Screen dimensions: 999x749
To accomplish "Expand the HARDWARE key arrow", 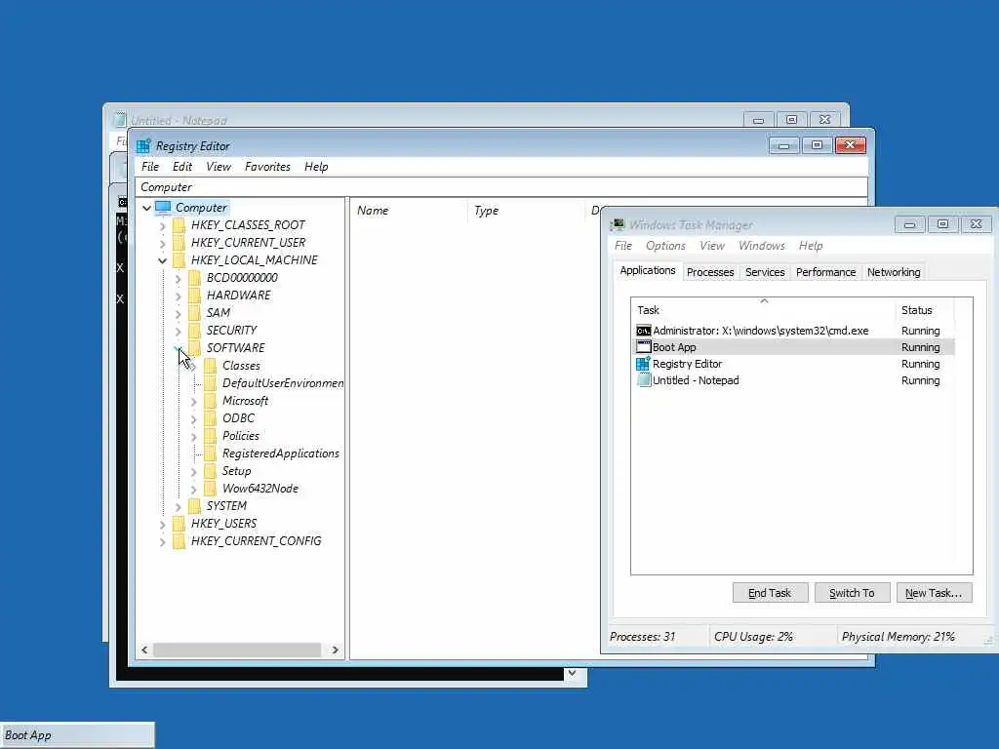I will [179, 296].
